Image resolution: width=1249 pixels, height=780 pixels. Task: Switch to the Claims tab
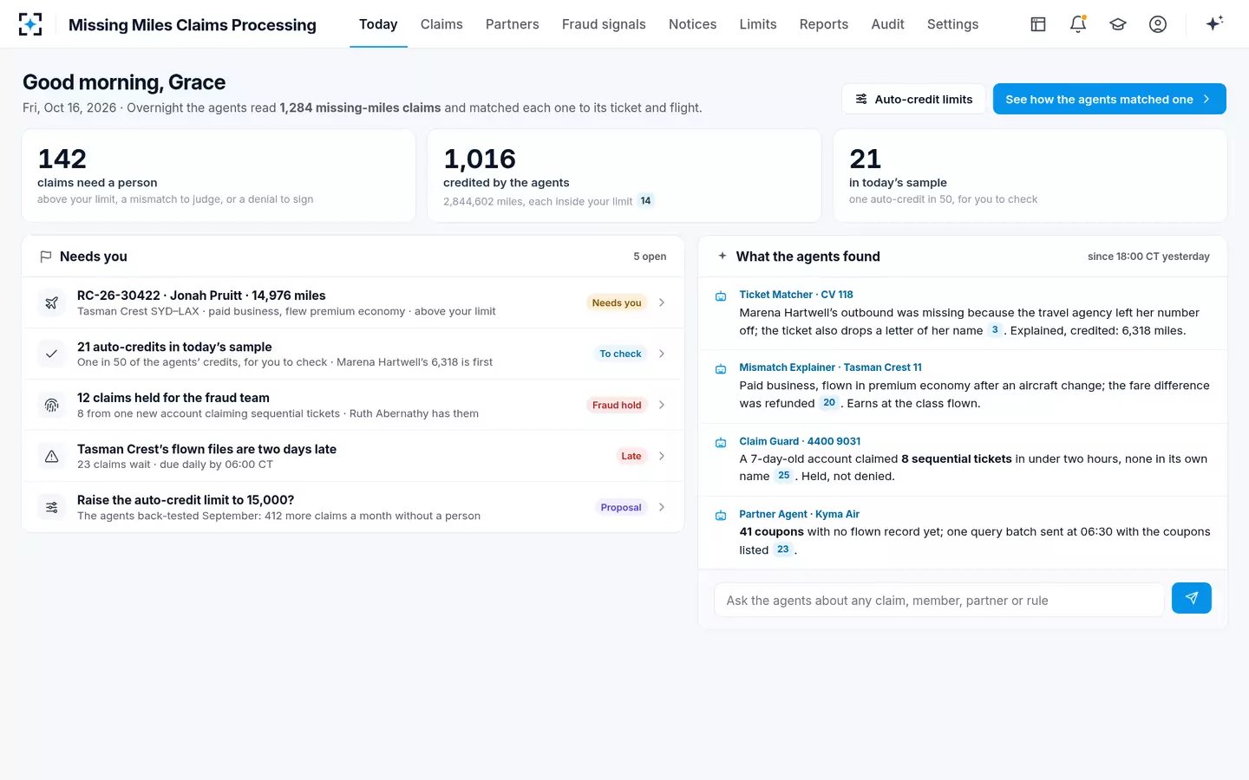click(441, 24)
